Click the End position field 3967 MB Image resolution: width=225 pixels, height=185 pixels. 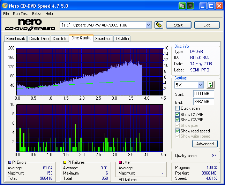204,102
